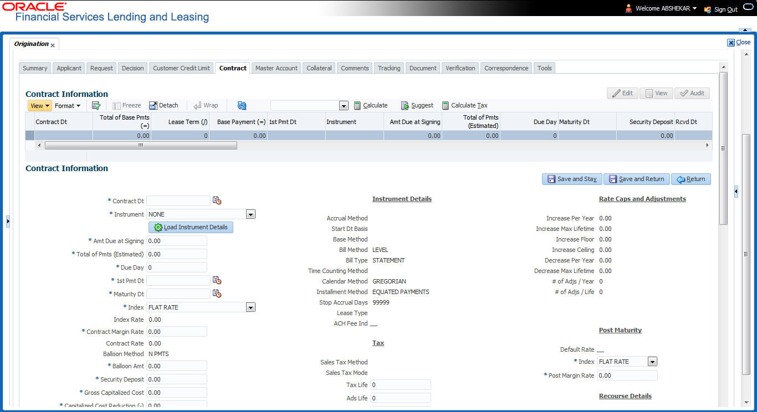Click into the Post Margin Rate field

(627, 375)
